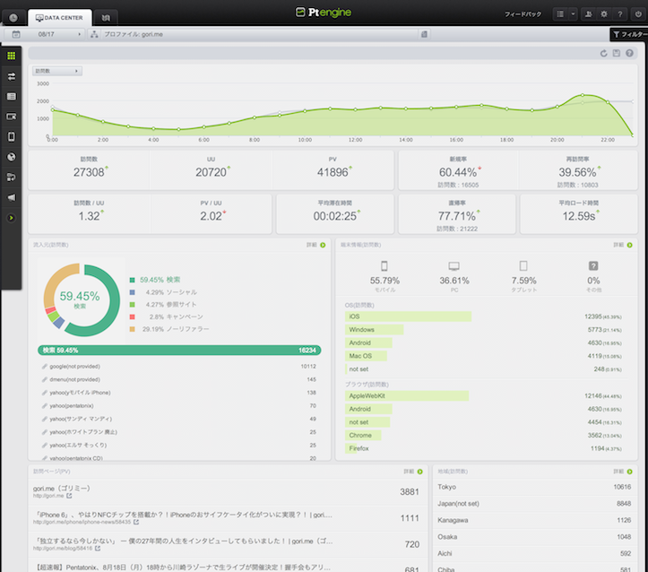Refresh the dashboard with the reload icon
Viewport: 648px width, 572px height.
coord(604,54)
